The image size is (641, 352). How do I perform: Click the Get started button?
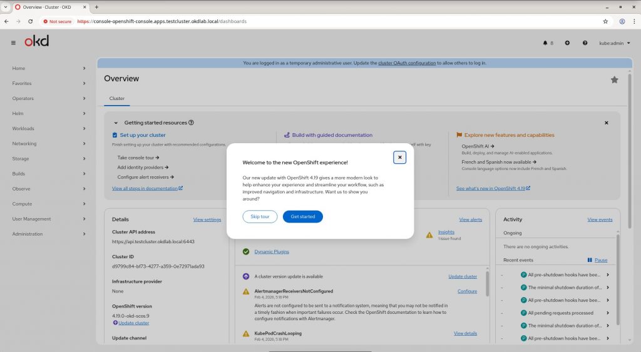point(302,216)
